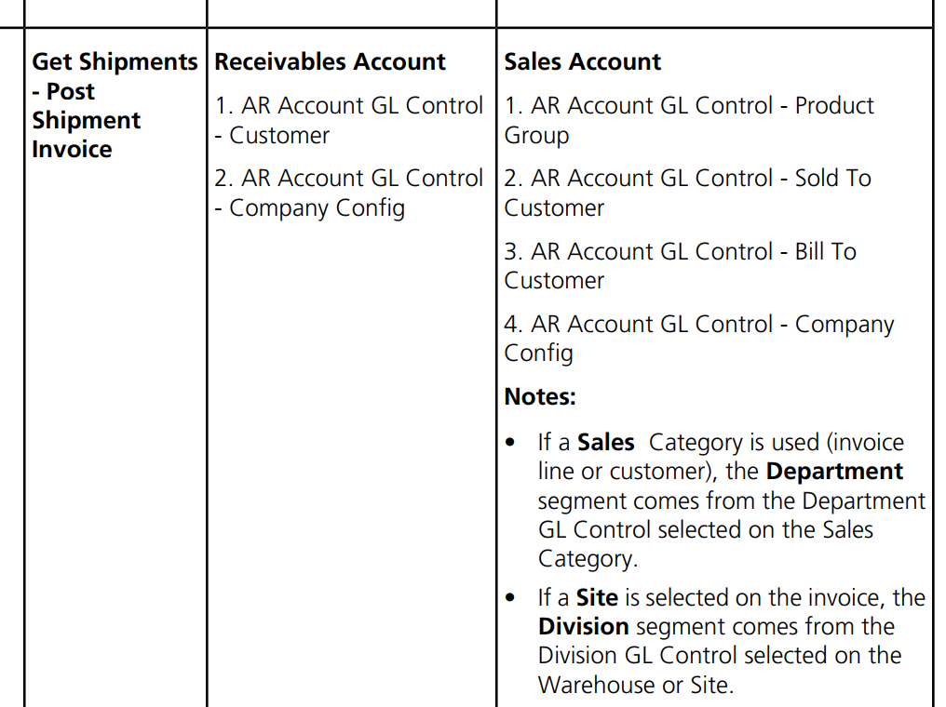Click the 'Get Shipments - Post Shipment Invoice' heading
Screen dimensions: 946x707
pos(115,105)
